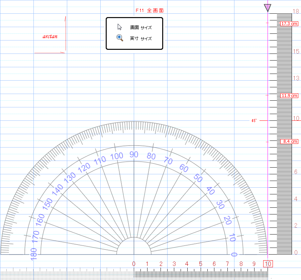Click the boxed 10 on horizontal ruler
This screenshot has height=280, width=301.
268,264
